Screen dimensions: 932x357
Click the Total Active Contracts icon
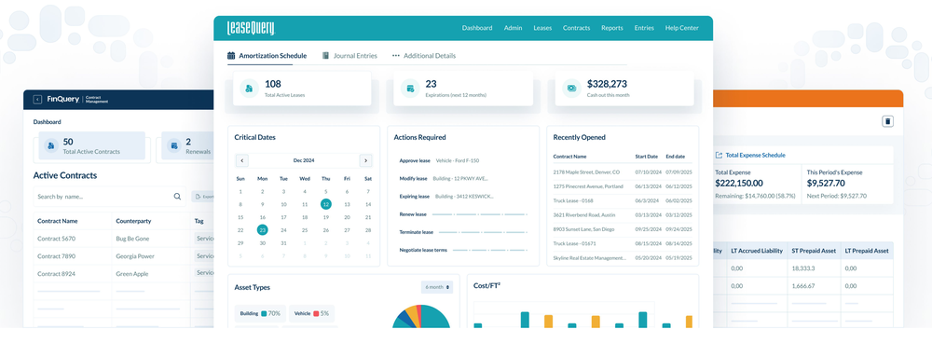(x=51, y=145)
